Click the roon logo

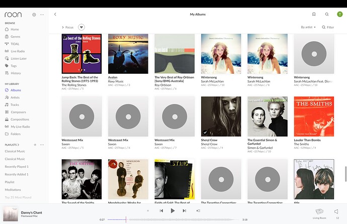(x=13, y=15)
